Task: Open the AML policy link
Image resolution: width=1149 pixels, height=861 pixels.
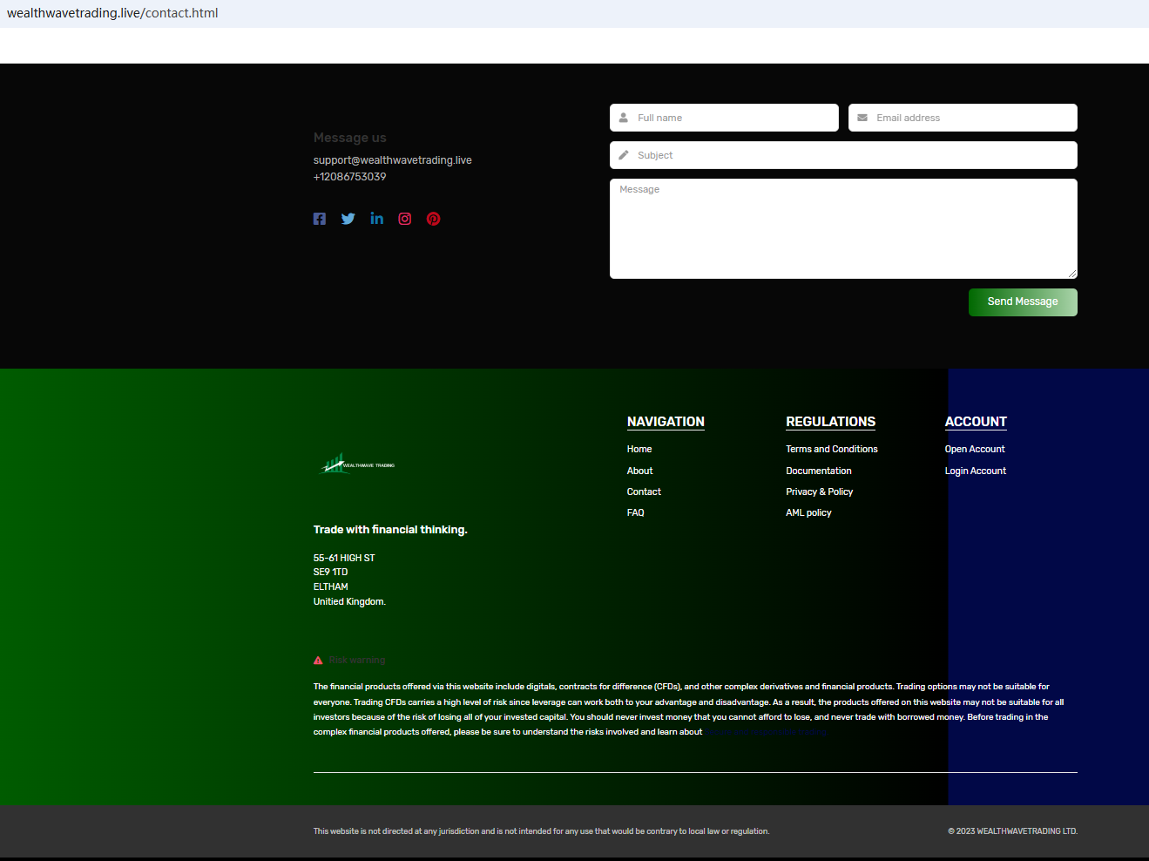Action: pos(808,513)
